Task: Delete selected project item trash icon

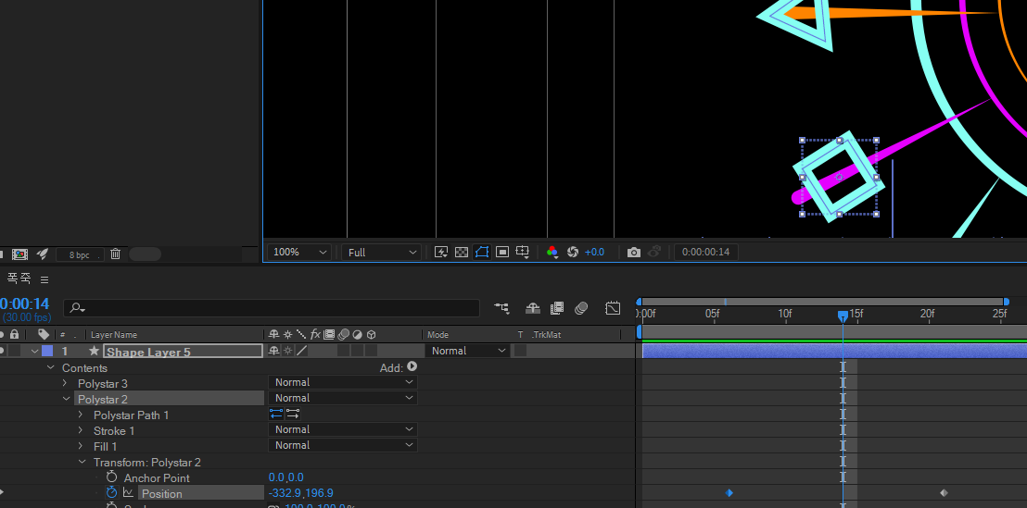Action: click(115, 254)
